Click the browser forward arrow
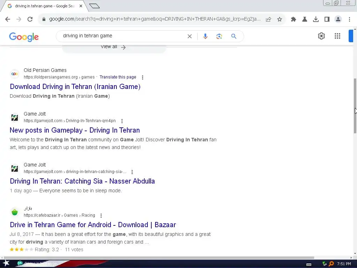 (x=19, y=20)
